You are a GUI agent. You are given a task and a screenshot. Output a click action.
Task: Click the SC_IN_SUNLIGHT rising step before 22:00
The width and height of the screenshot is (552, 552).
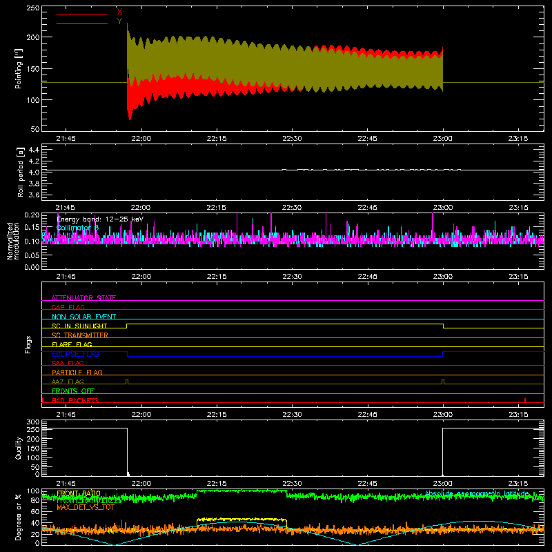127,326
